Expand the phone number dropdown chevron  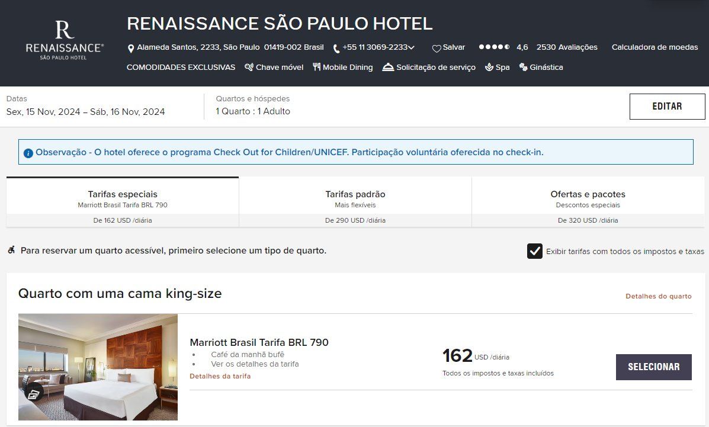(412, 47)
